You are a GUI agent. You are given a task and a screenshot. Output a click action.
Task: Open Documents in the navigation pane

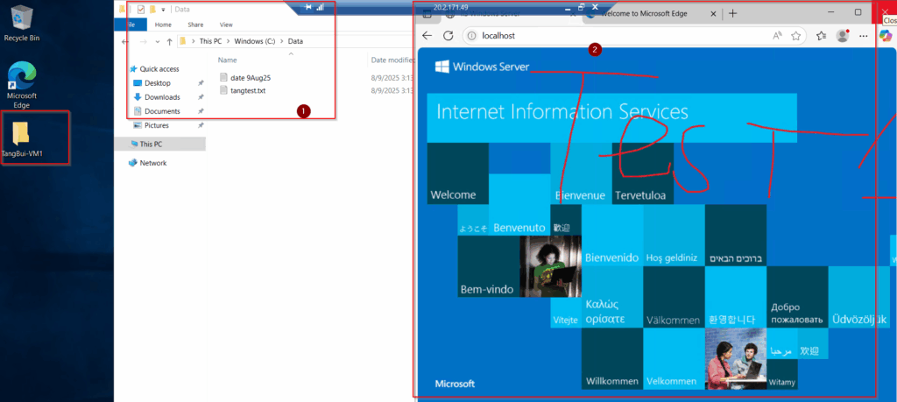tap(157, 111)
